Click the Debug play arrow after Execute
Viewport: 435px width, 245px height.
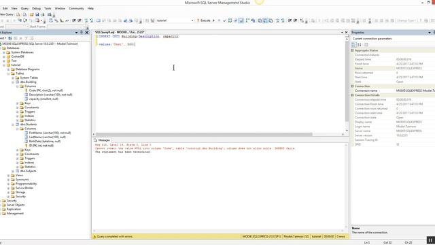pyautogui.click(x=213, y=20)
